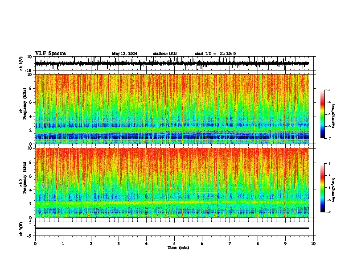Click the ch.2 spectrogram color scale bar

[322, 188]
